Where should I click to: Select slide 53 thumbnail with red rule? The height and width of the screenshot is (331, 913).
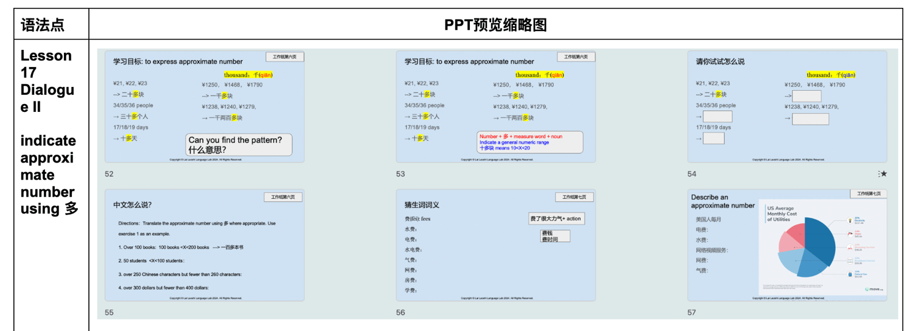click(495, 106)
